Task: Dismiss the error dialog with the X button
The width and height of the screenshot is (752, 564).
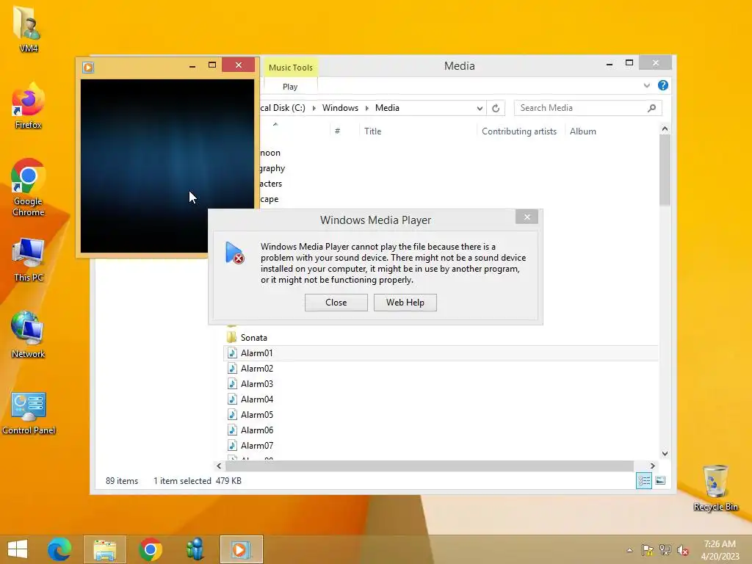Action: click(x=527, y=217)
